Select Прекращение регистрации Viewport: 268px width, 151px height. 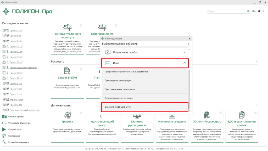145,80
